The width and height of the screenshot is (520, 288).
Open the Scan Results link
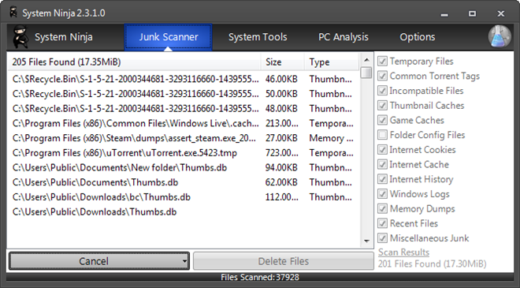pos(403,252)
